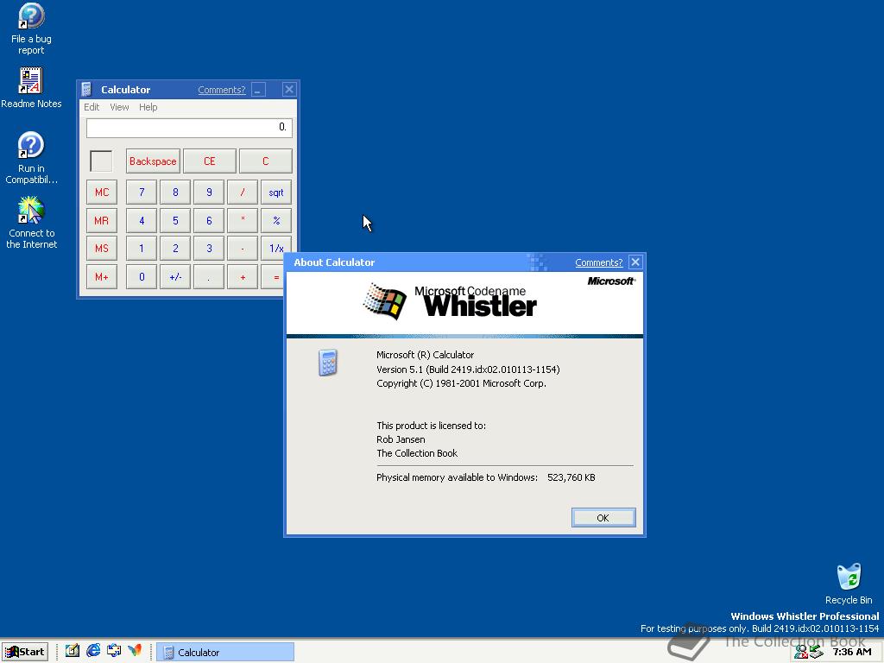Click digit 1 on the Calculator

click(x=142, y=248)
